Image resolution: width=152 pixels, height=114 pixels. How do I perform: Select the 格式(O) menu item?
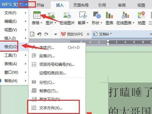14,47
